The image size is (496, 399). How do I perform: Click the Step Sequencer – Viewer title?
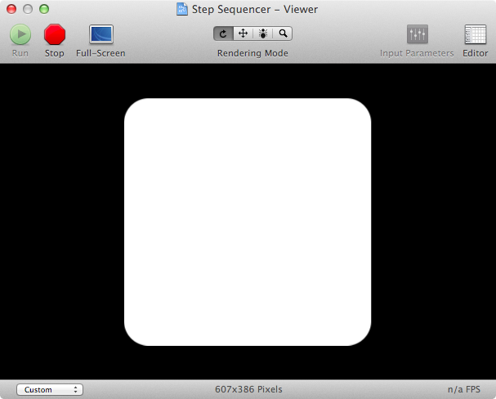[255, 10]
